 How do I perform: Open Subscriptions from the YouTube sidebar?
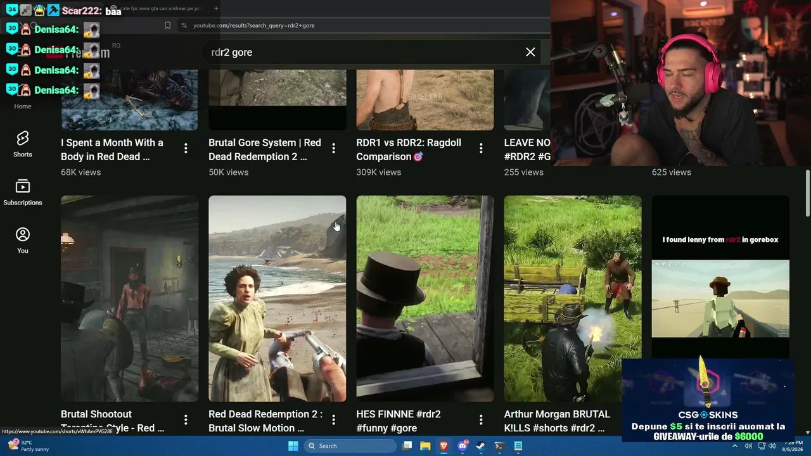point(23,192)
